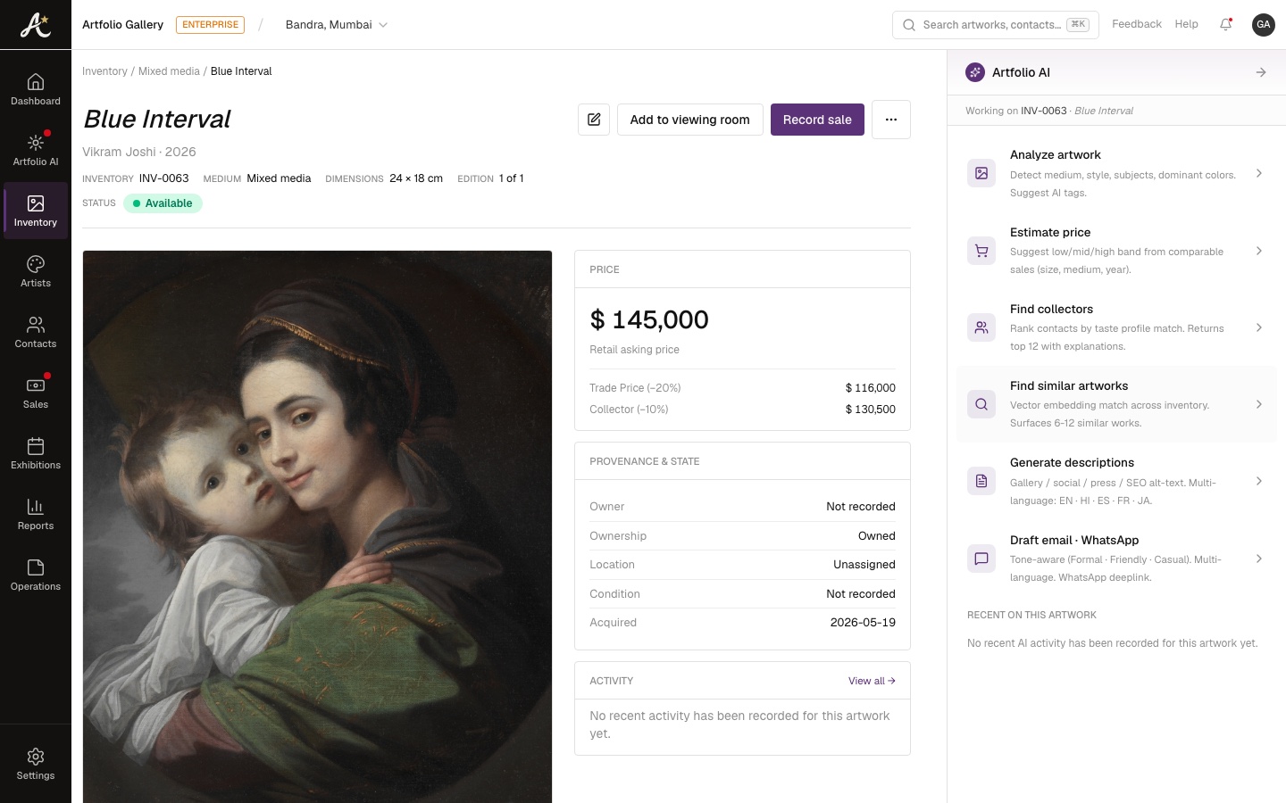Open the Settings gear in the sidebar
Viewport: 1286px width, 803px height.
click(36, 764)
